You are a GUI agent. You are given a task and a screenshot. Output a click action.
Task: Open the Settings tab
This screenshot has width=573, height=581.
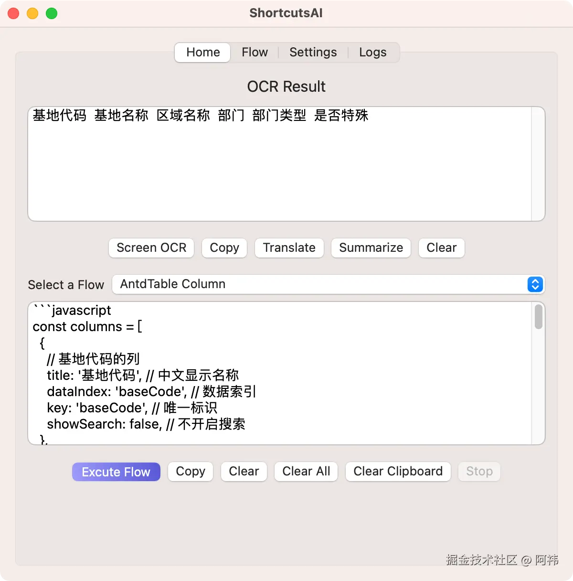coord(313,52)
